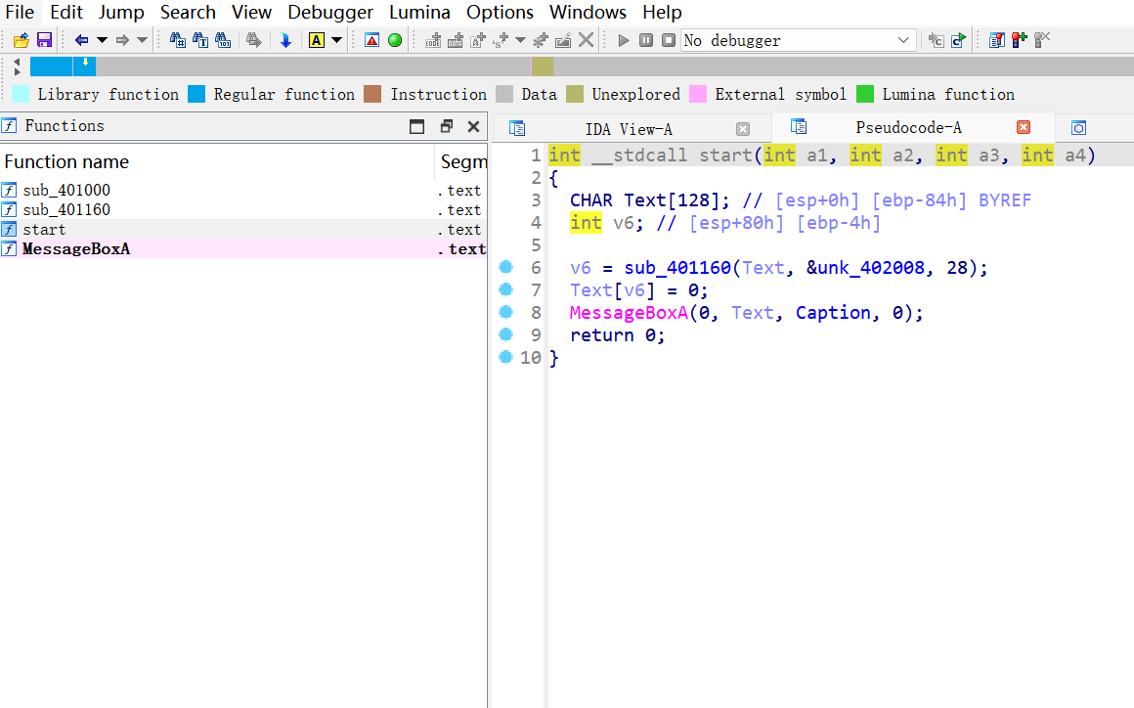
Task: Open the debugger selection dropdown
Action: [x=902, y=40]
